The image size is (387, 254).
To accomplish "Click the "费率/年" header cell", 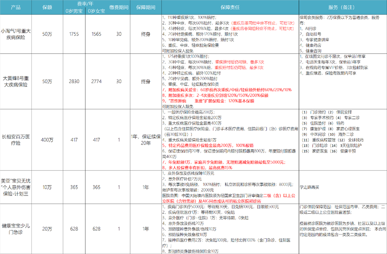I will 85,4.
